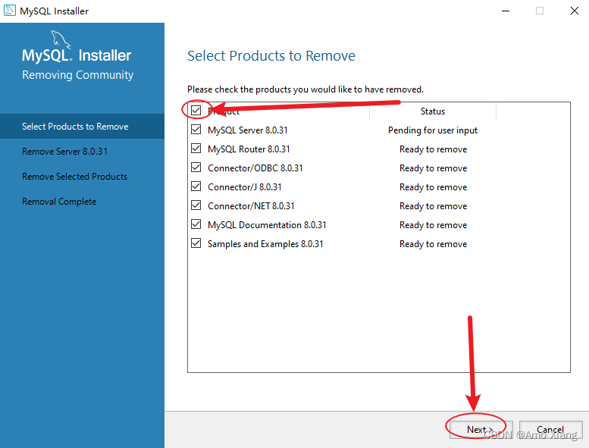The width and height of the screenshot is (589, 448).
Task: Go to Removal Complete step
Action: (59, 202)
